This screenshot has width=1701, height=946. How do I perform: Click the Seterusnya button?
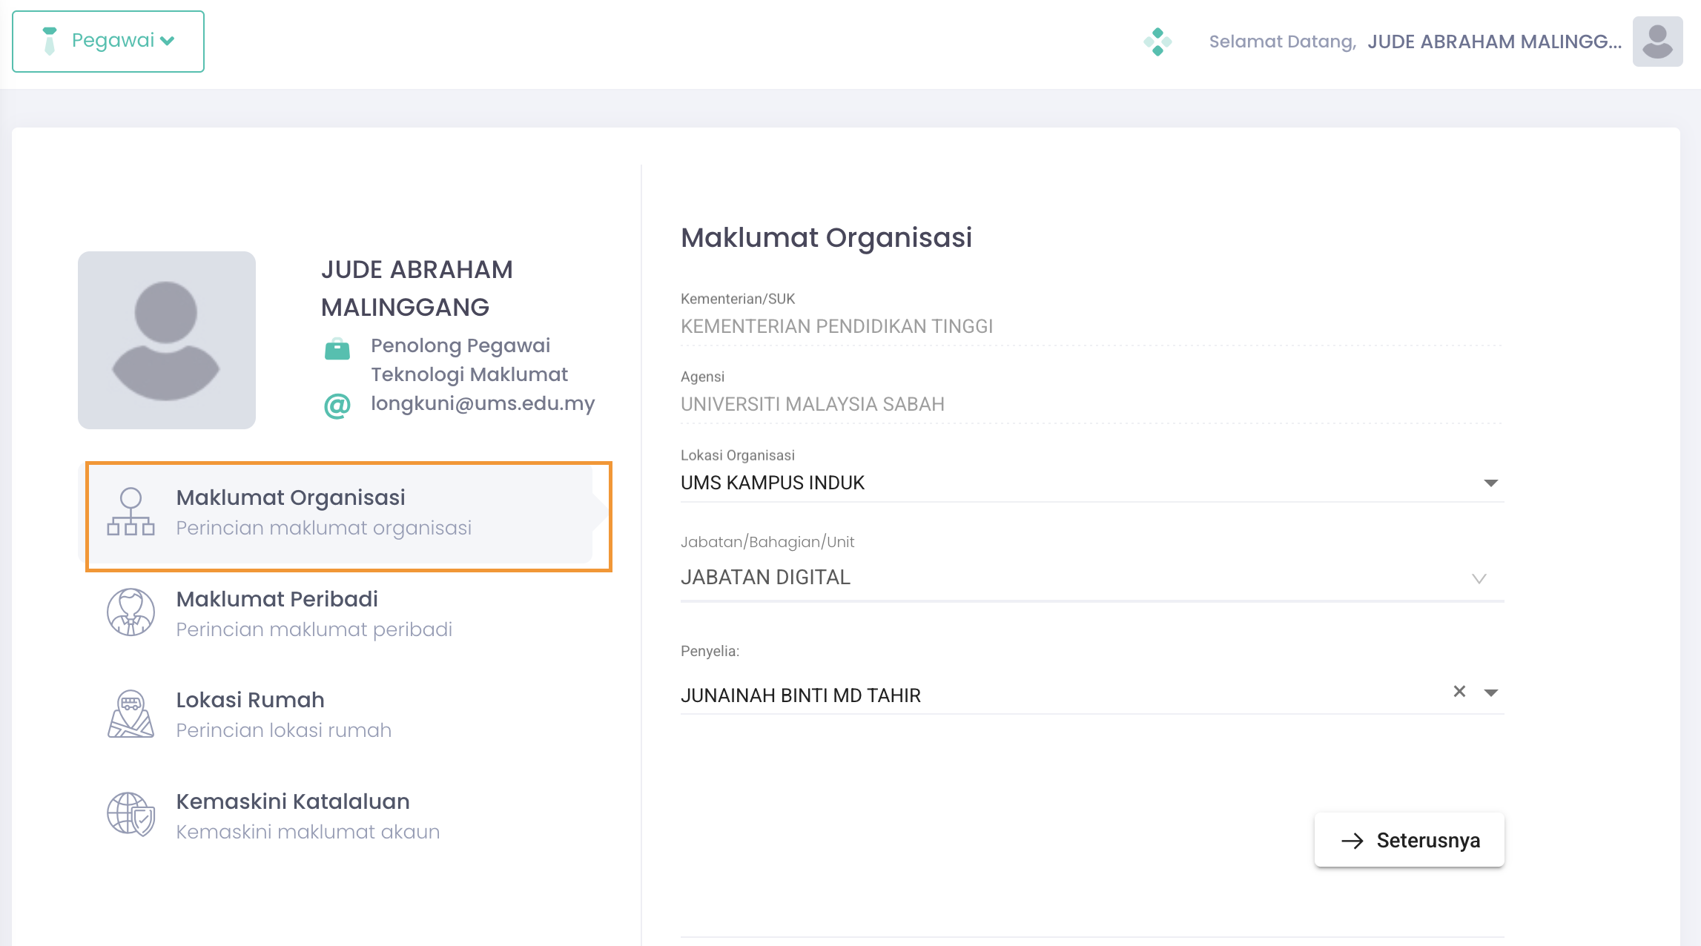(x=1409, y=840)
